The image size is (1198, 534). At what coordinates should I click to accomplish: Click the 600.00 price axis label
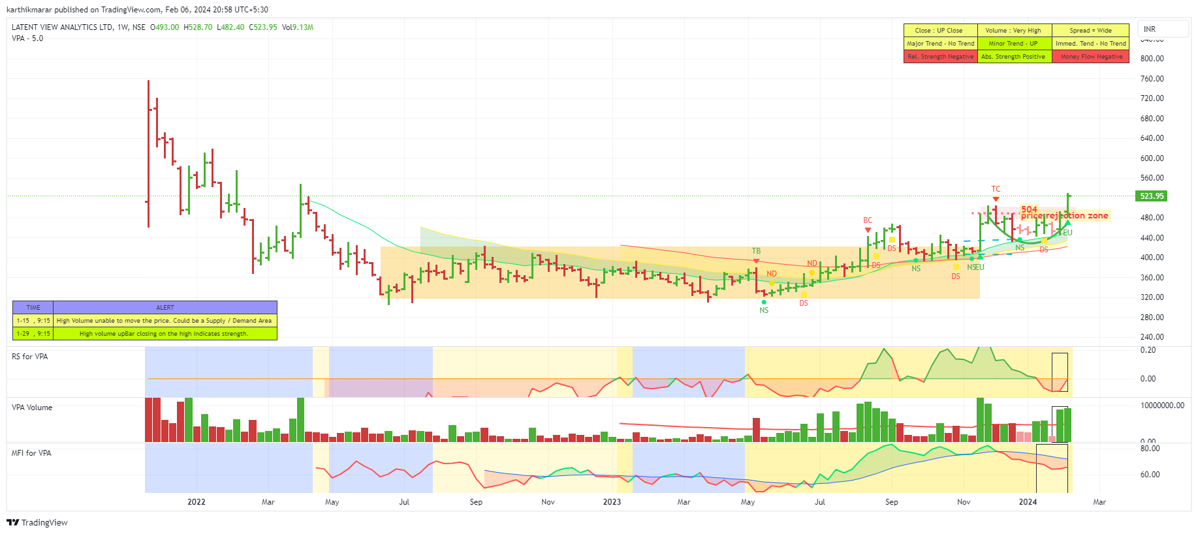point(1152,158)
